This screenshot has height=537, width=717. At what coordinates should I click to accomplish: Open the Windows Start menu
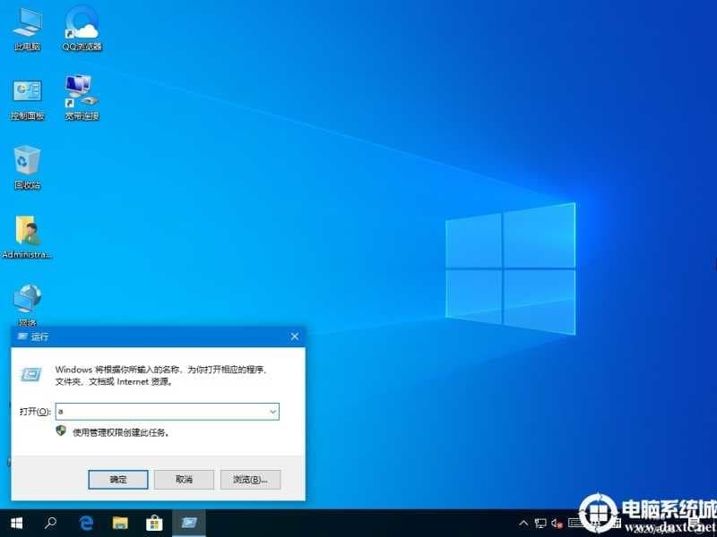[16, 523]
